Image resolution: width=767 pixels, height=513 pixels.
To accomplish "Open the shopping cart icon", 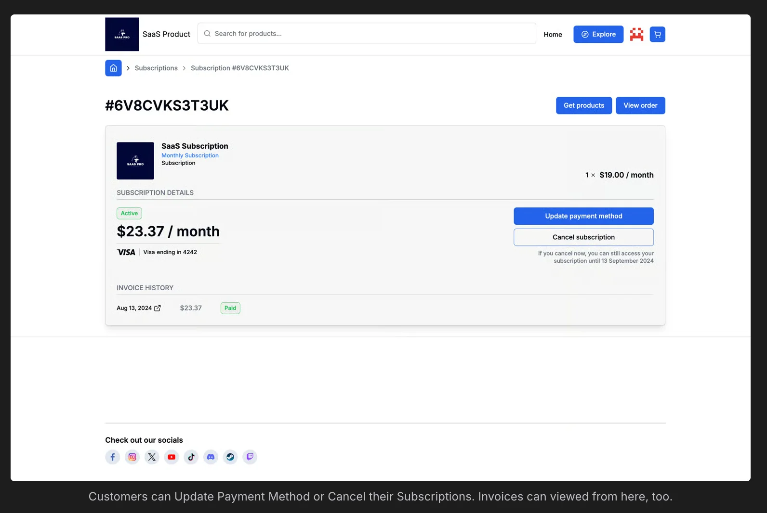I will [x=657, y=34].
